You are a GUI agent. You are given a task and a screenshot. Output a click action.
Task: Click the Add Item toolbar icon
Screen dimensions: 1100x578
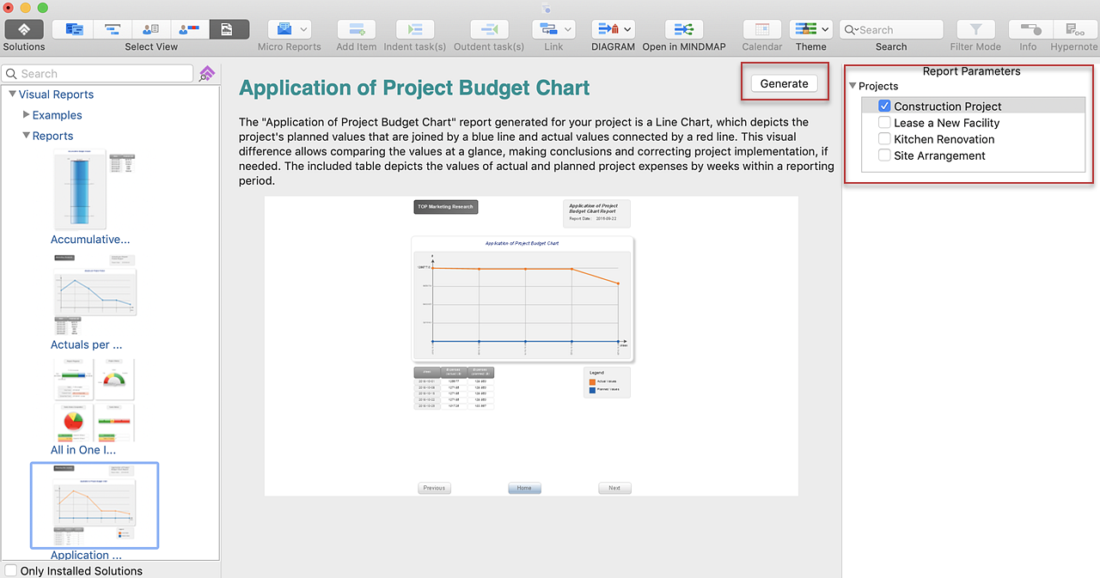tap(357, 29)
